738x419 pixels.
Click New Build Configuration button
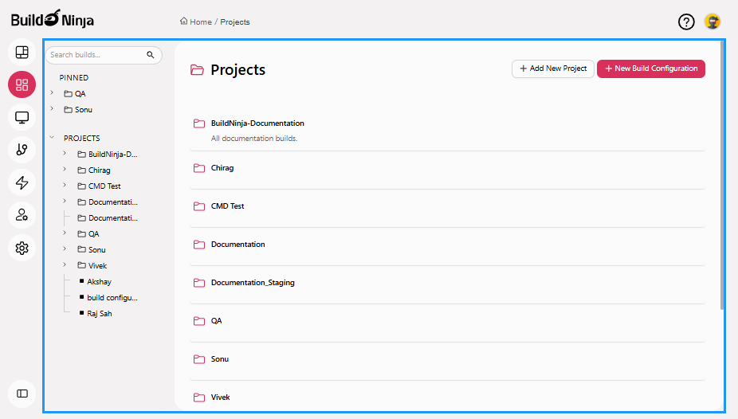[x=651, y=69]
